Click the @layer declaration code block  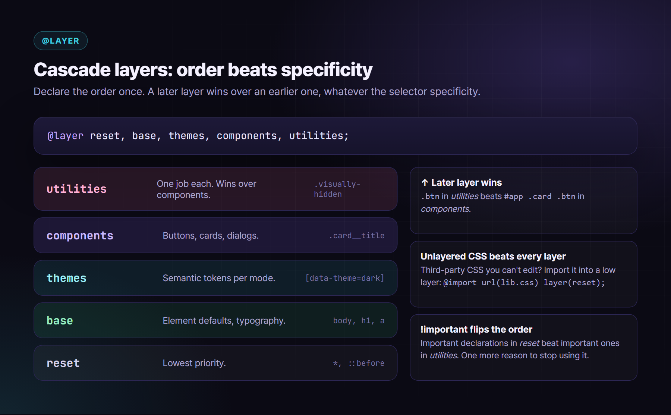click(335, 136)
